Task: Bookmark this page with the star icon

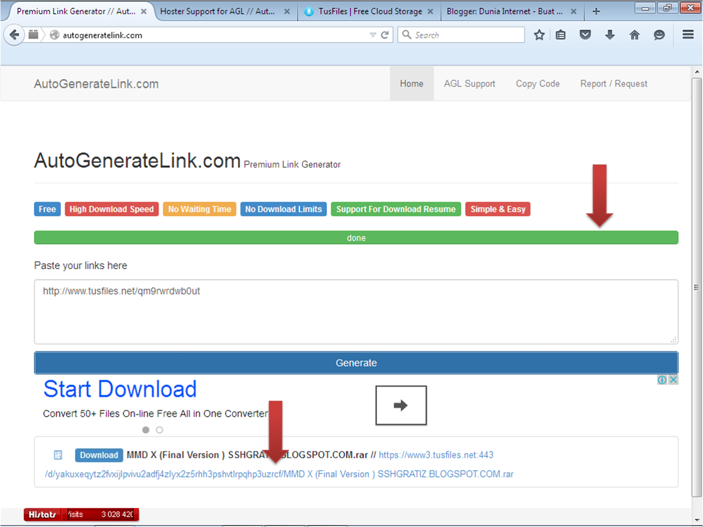Action: (539, 35)
